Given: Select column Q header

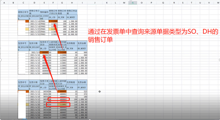Looking at the screenshot, I should pos(163,3).
